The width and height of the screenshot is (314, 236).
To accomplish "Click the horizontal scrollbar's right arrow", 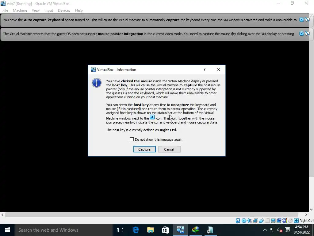I will (306, 215).
